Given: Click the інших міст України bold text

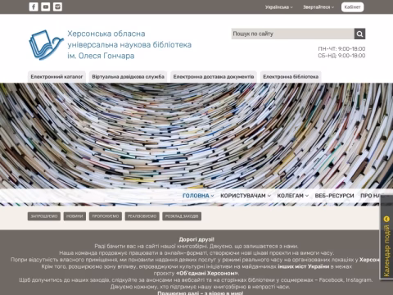Looking at the screenshot, I should (303, 266).
